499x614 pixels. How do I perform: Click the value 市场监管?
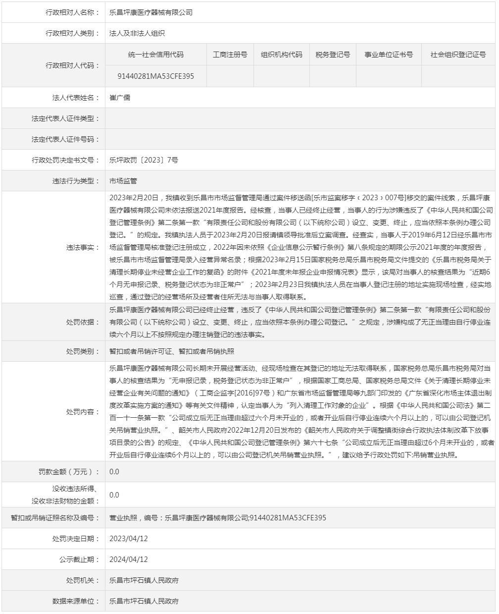[x=123, y=181]
